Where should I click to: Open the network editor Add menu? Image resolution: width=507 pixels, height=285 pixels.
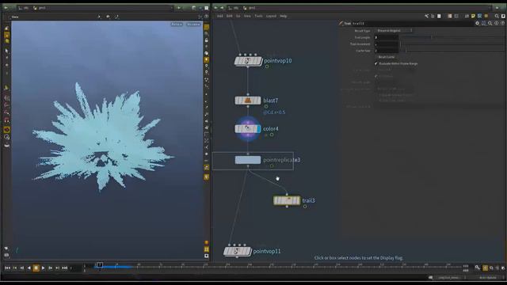pos(220,16)
